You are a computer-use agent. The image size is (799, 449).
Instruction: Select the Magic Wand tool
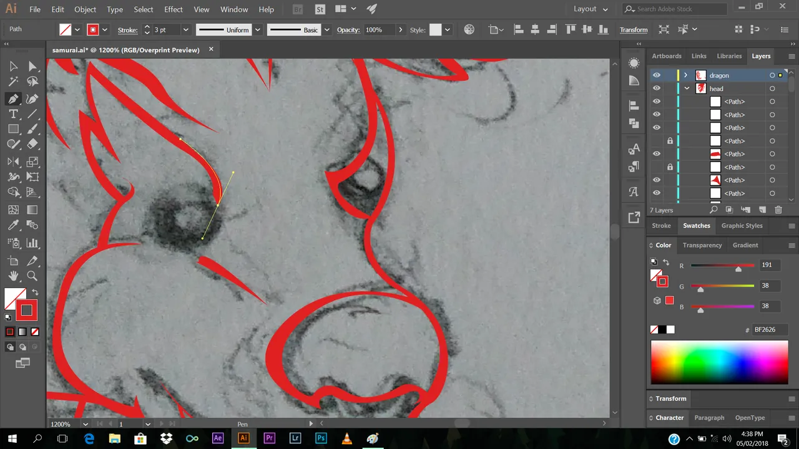pos(13,82)
